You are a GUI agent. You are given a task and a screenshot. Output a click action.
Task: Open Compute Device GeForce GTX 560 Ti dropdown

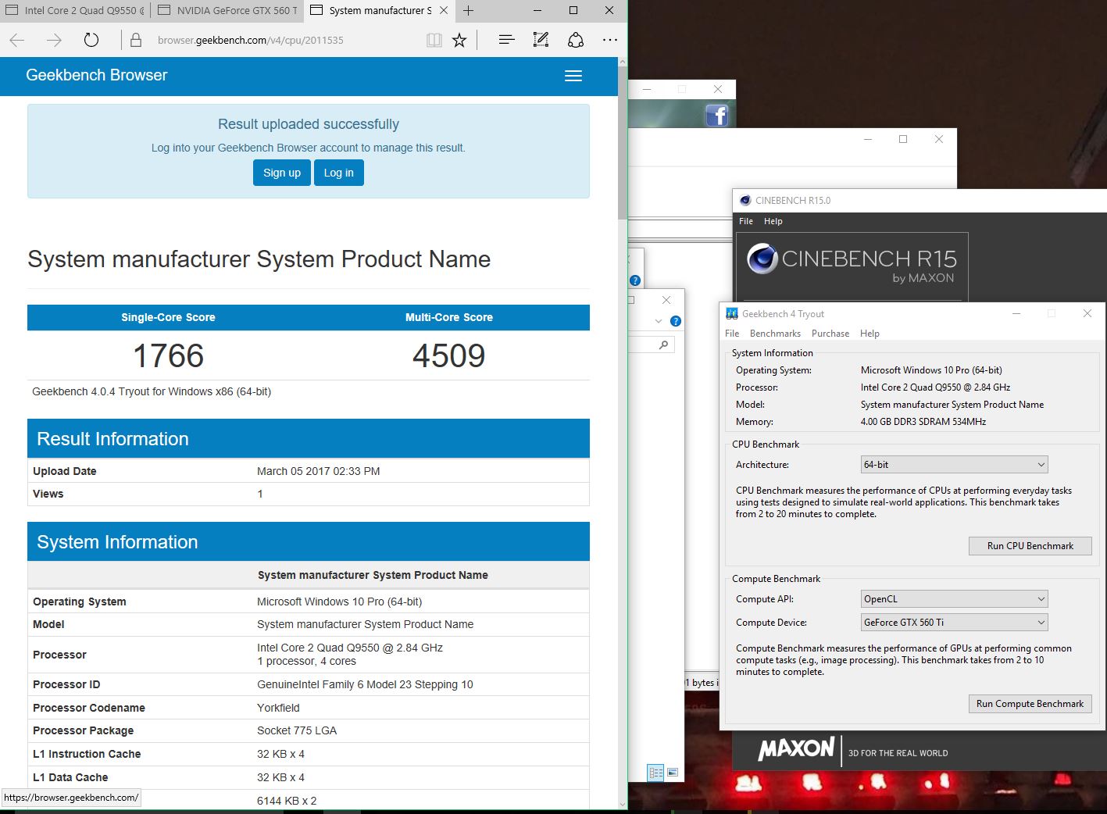[954, 623]
